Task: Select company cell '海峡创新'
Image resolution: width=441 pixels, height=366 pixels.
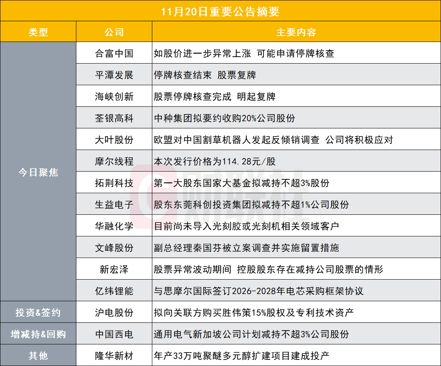Action: point(114,96)
